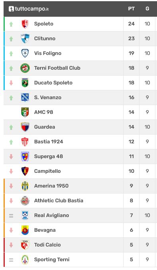Click green up arrow beside Spoleto
This screenshot has width=157, height=270.
(x=11, y=24)
